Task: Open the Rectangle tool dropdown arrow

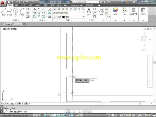Action: click(x=30, y=9)
